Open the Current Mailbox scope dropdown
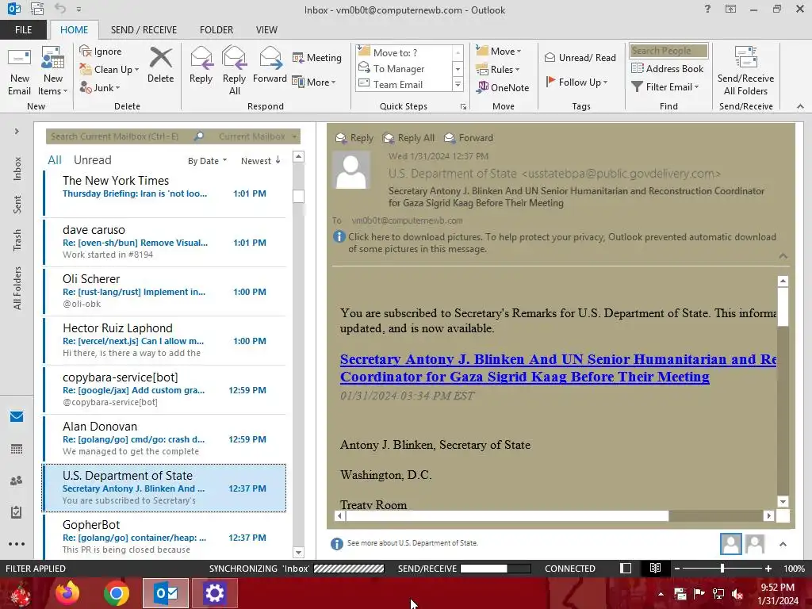The height and width of the screenshot is (609, 812). coord(258,136)
